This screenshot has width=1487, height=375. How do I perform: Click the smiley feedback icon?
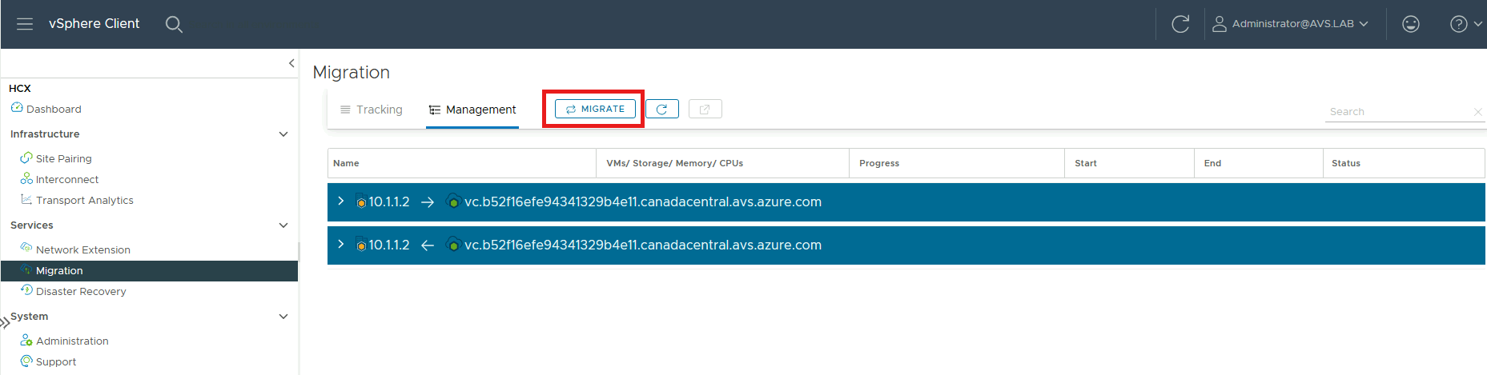coord(1411,24)
